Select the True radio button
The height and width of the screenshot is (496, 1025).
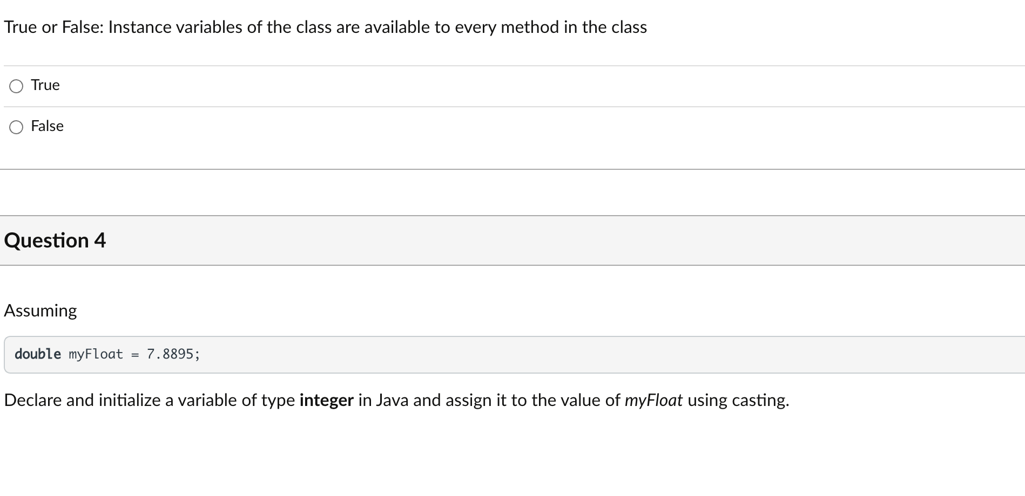click(16, 86)
